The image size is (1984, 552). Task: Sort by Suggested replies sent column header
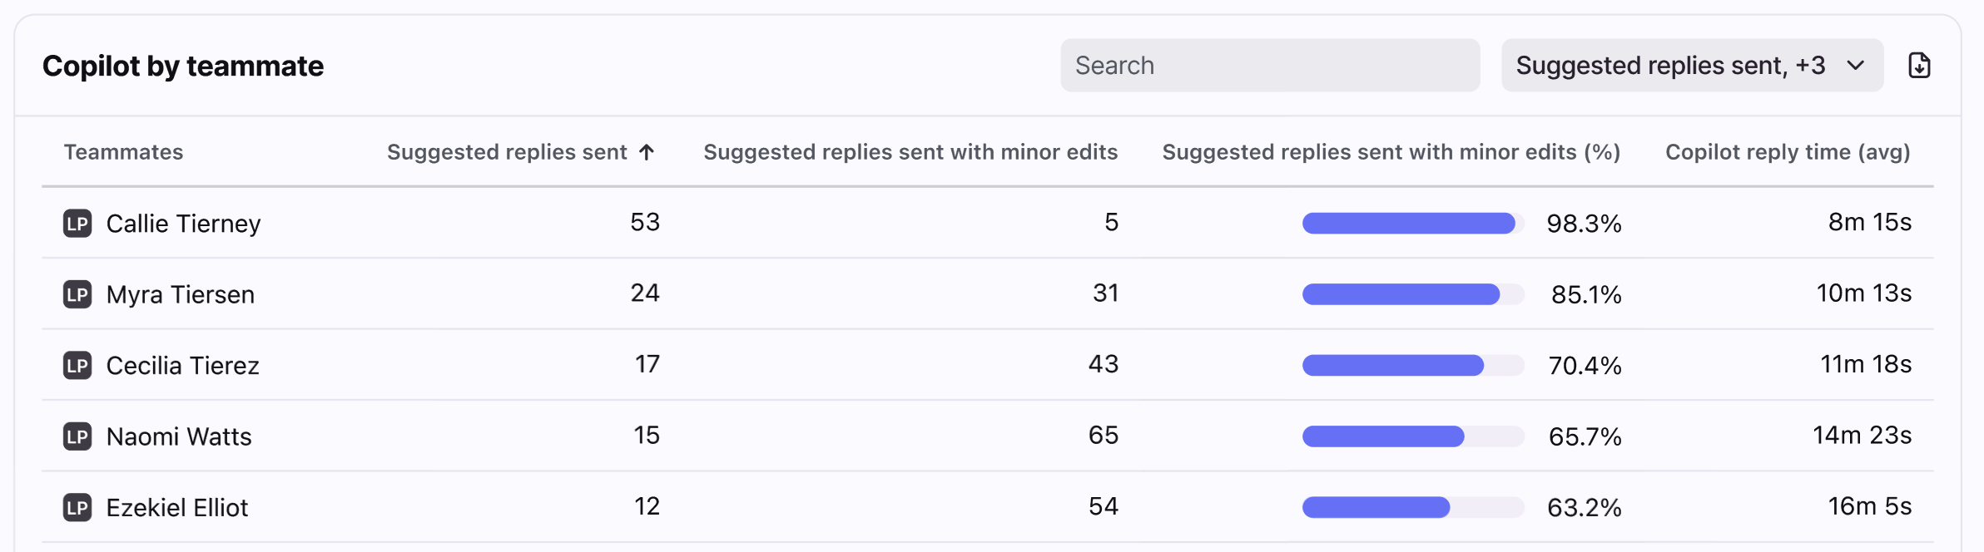point(506,152)
